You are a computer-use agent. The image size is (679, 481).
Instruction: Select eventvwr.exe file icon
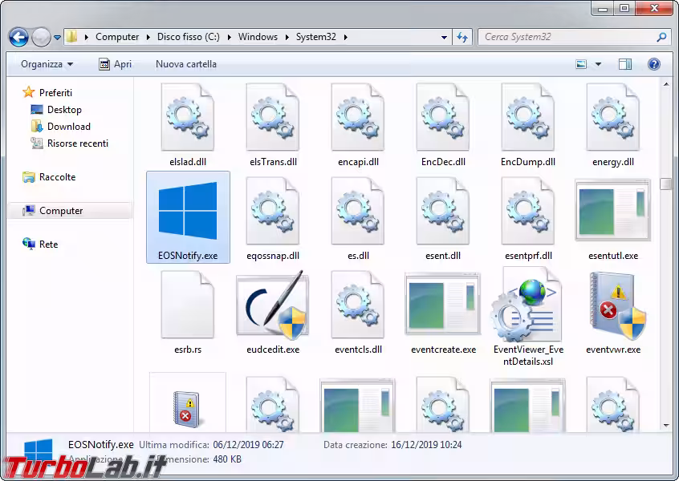click(613, 305)
